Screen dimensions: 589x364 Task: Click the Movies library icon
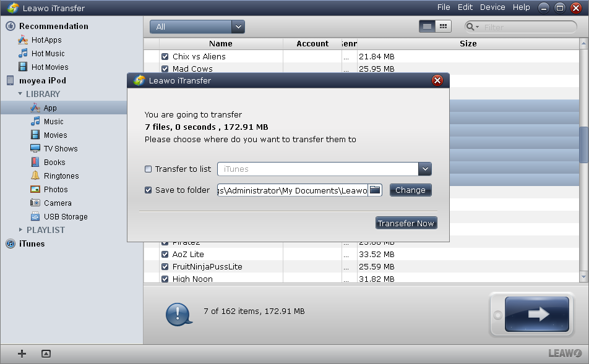[35, 135]
